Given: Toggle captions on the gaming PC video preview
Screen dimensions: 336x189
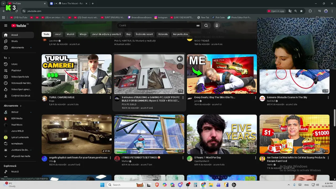Looking at the screenshot, I should [x=180, y=66].
